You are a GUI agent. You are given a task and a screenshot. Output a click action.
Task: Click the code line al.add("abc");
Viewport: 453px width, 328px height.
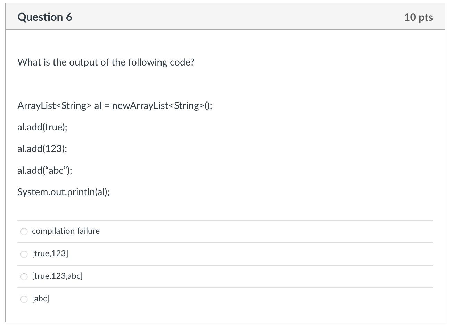click(45, 170)
